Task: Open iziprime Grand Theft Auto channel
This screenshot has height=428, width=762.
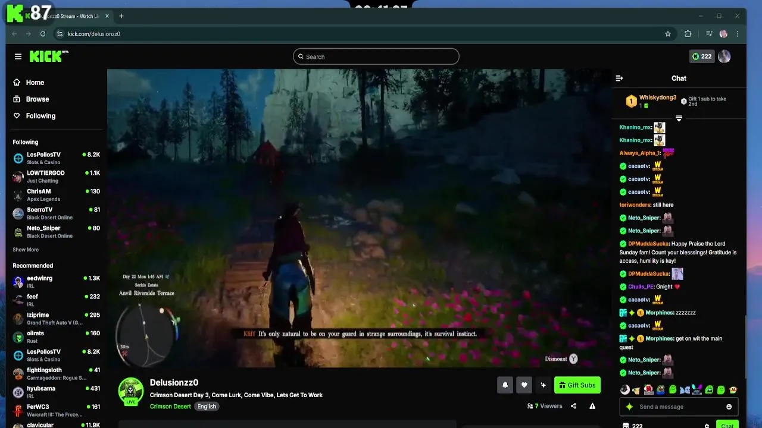Action: pyautogui.click(x=57, y=319)
